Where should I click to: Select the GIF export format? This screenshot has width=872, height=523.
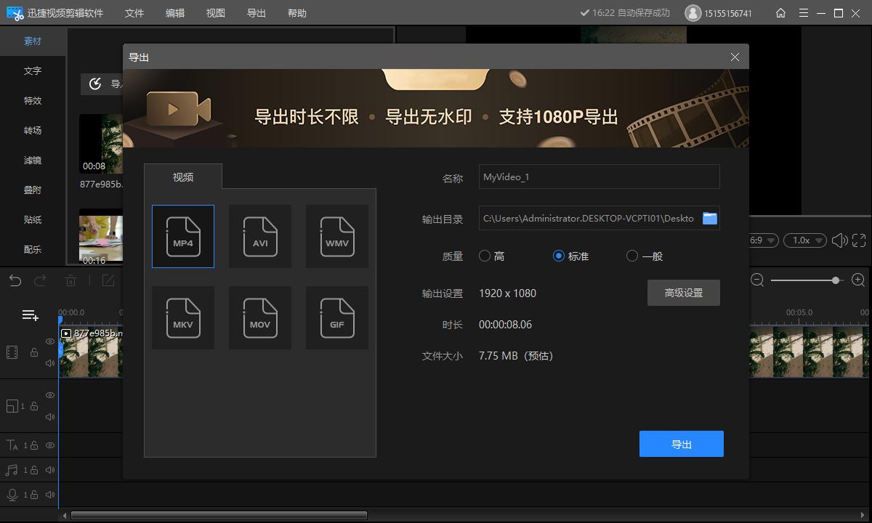tap(336, 317)
